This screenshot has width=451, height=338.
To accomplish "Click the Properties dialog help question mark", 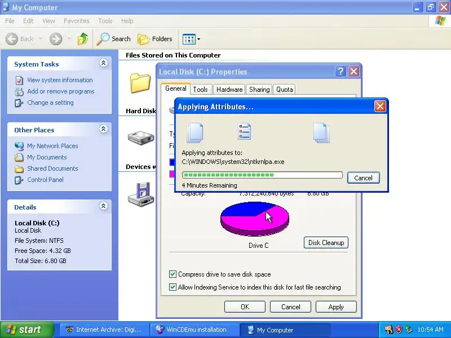I will tap(341, 72).
